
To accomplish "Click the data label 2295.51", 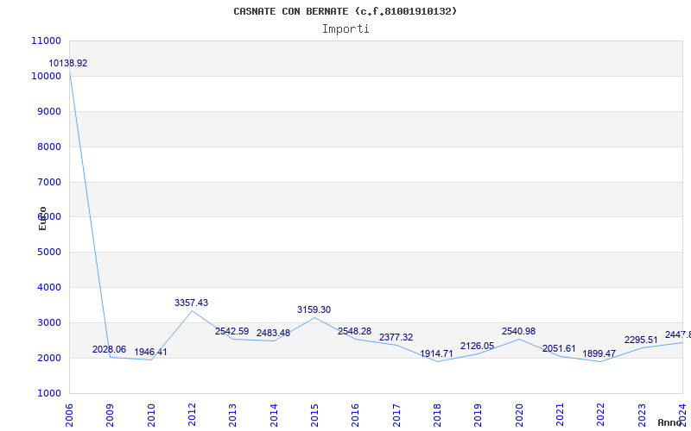I will pyautogui.click(x=641, y=340).
